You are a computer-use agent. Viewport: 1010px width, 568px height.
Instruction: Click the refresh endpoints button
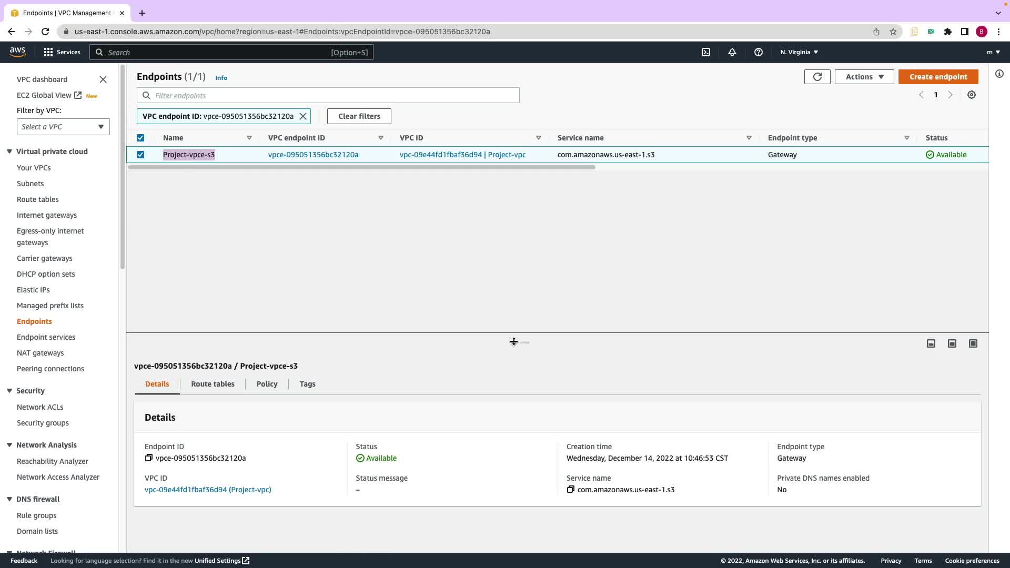(817, 77)
